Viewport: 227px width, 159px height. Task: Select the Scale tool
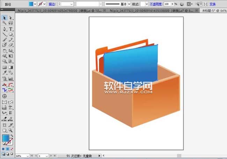pyautogui.click(x=10, y=51)
